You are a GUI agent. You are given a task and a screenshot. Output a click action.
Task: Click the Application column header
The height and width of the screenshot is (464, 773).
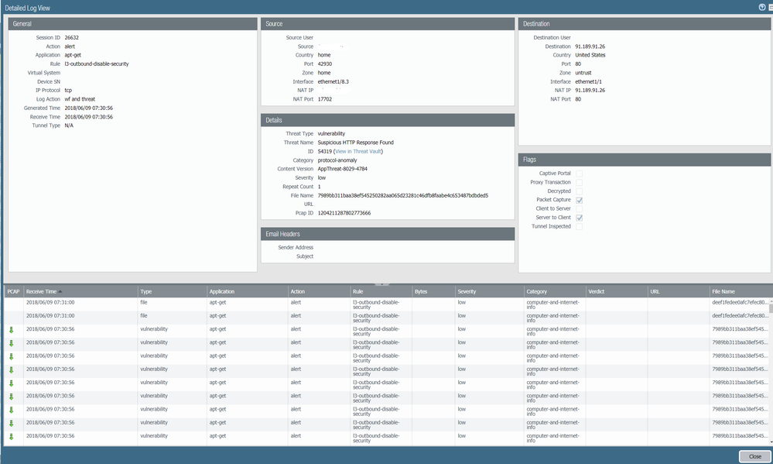pos(221,291)
